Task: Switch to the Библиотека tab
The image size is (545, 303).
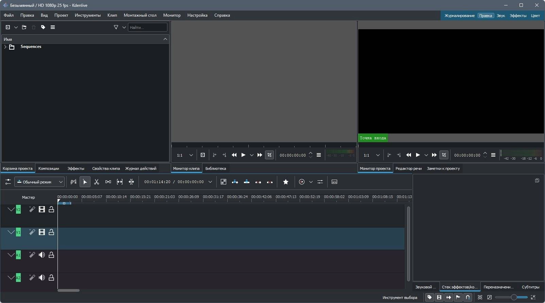Action: tap(216, 168)
